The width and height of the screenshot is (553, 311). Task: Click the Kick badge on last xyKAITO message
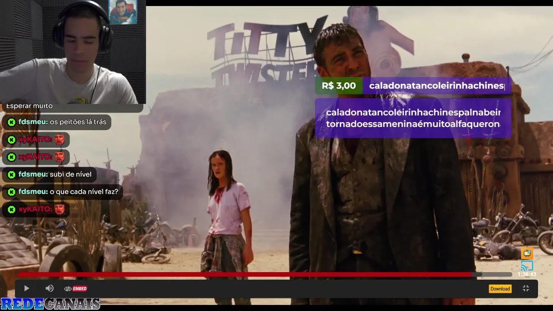[x=12, y=209]
